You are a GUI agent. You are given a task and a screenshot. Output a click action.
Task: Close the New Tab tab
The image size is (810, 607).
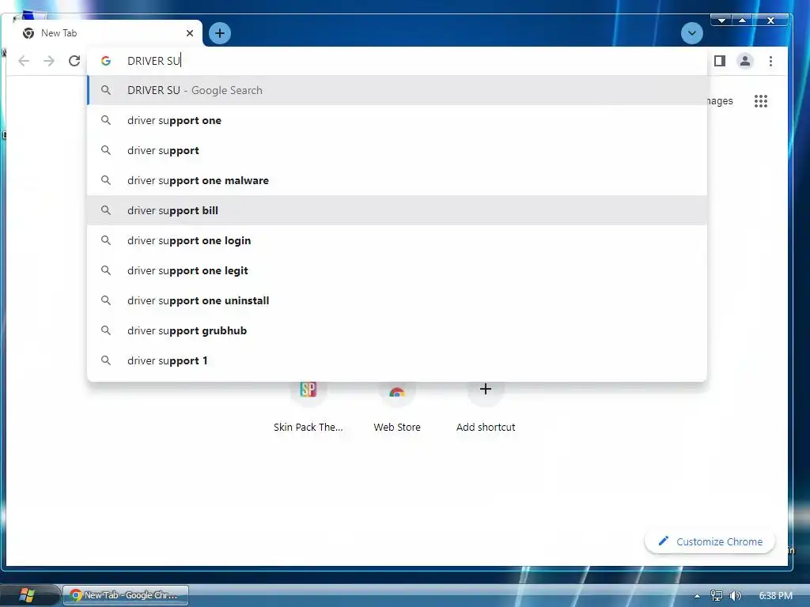(x=190, y=33)
